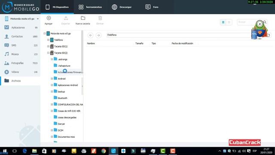Sort by Fecha de modificación column

(x=182, y=43)
